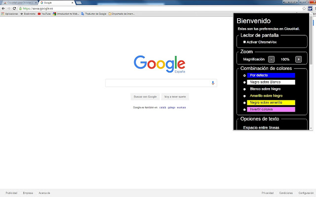316x197 pixels.
Task: Click the 100% magnification value
Action: (x=285, y=59)
